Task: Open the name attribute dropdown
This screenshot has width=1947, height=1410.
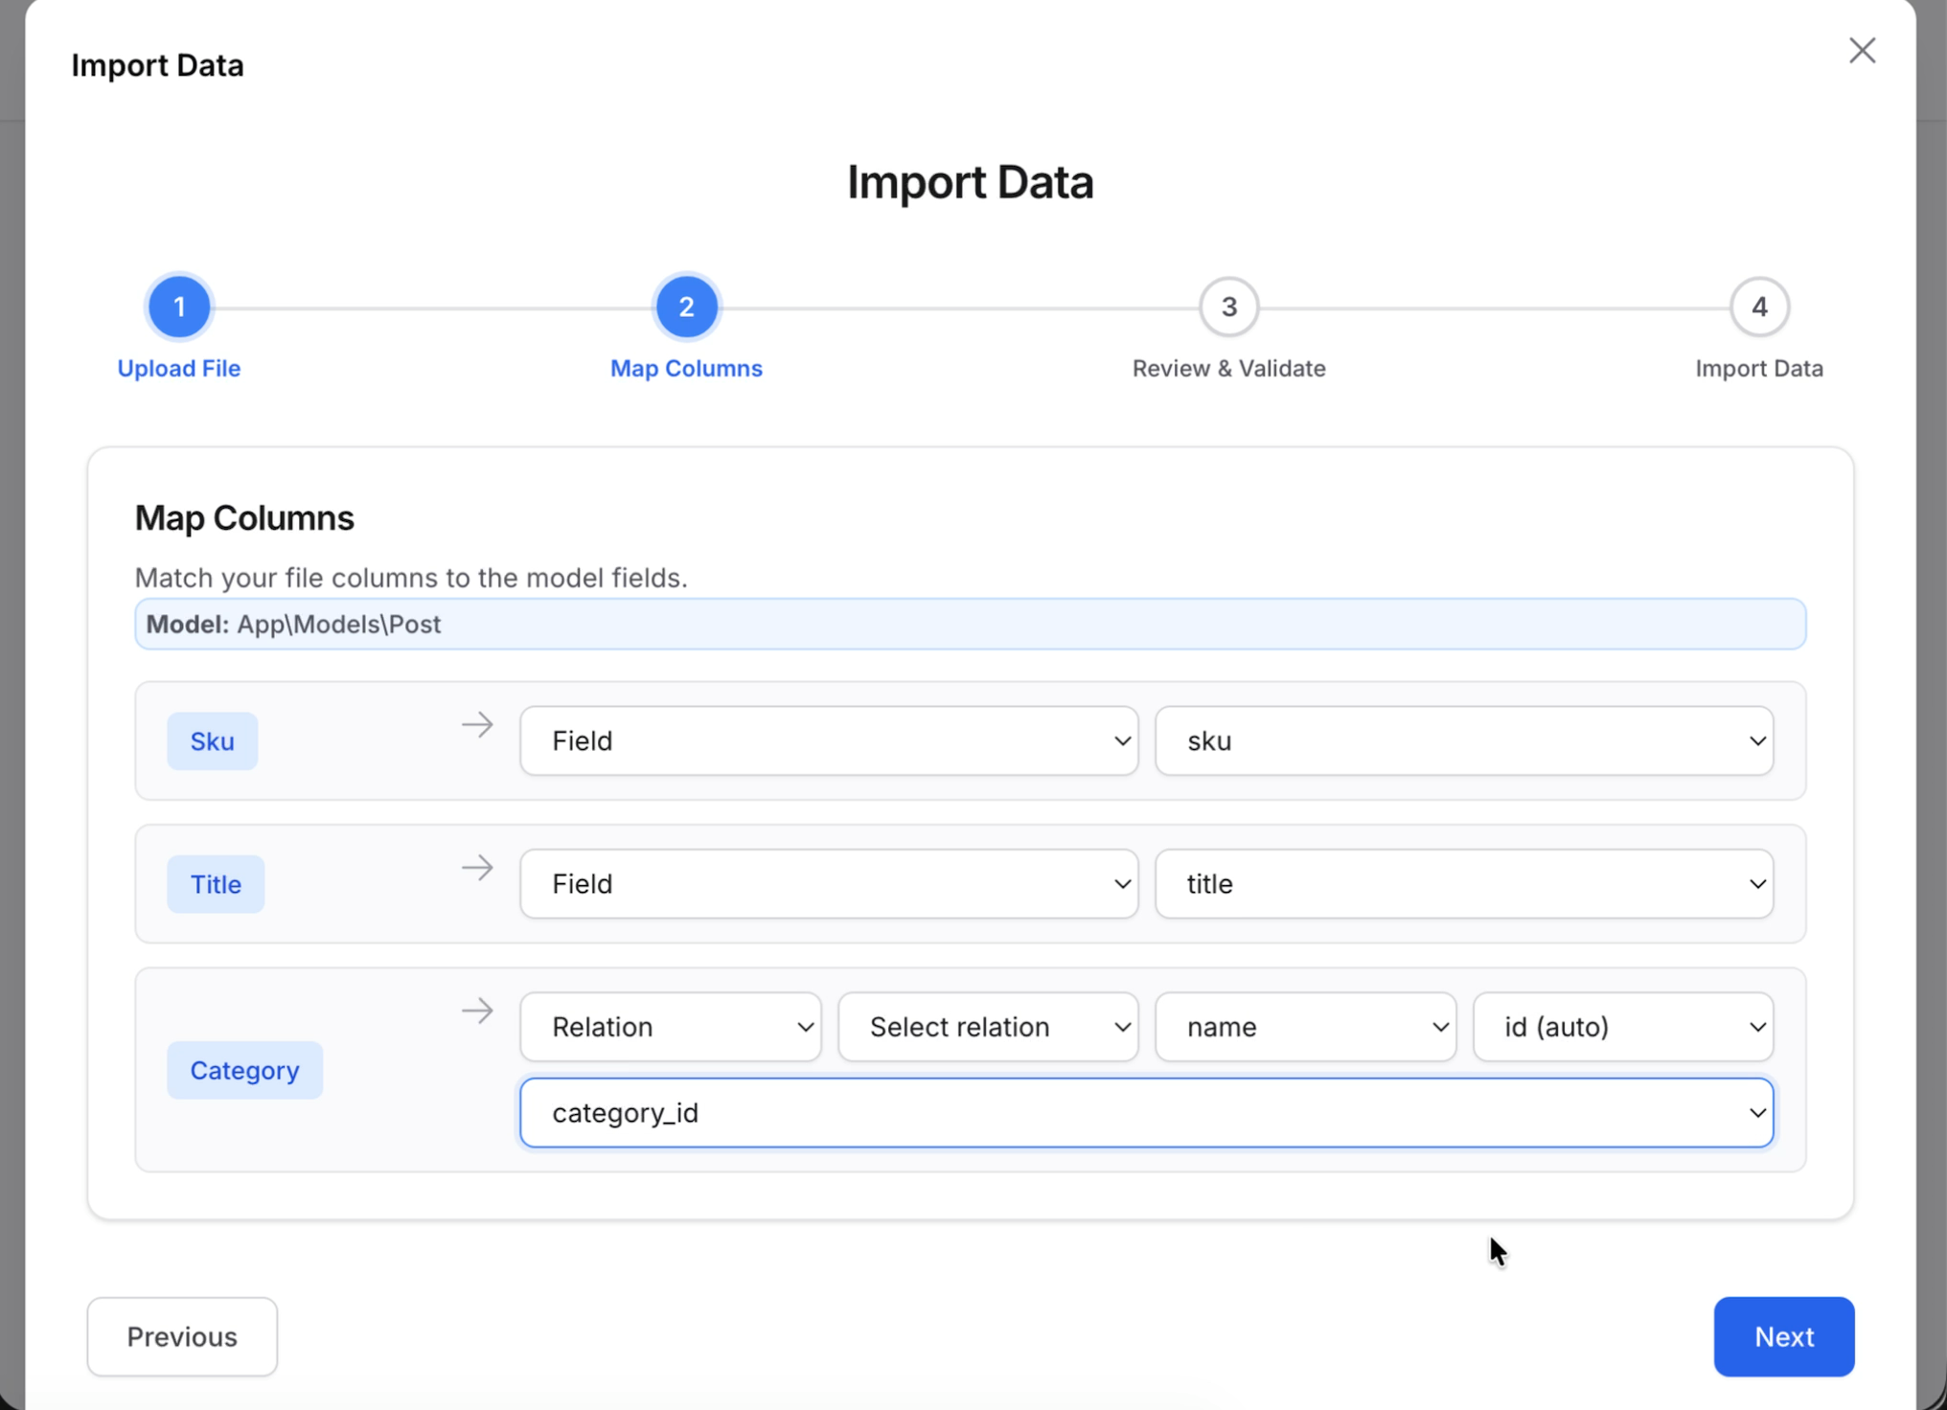Action: pyautogui.click(x=1305, y=1026)
